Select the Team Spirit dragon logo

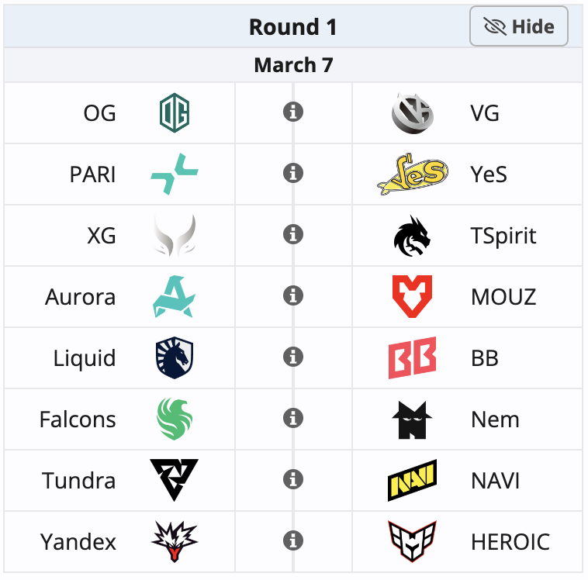[x=411, y=236]
